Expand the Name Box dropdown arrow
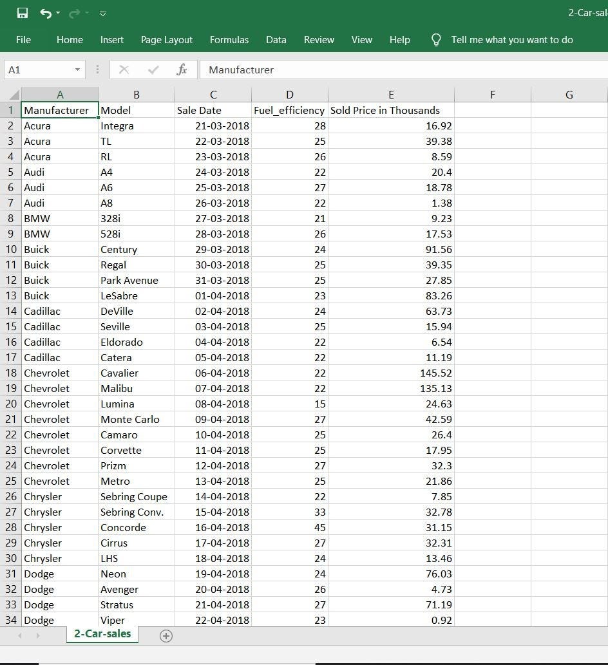The image size is (608, 665). [x=78, y=70]
